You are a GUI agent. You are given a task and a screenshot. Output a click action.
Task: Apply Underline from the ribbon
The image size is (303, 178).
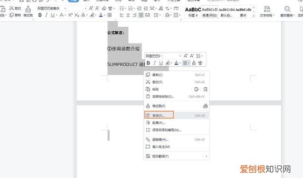(x=53, y=15)
